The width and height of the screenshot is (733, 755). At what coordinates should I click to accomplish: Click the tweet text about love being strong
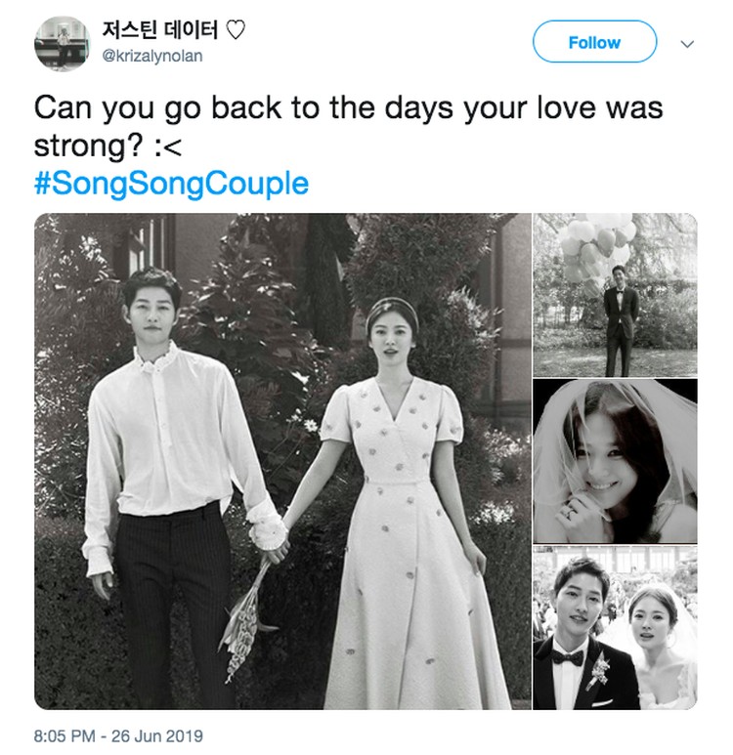coord(348,126)
